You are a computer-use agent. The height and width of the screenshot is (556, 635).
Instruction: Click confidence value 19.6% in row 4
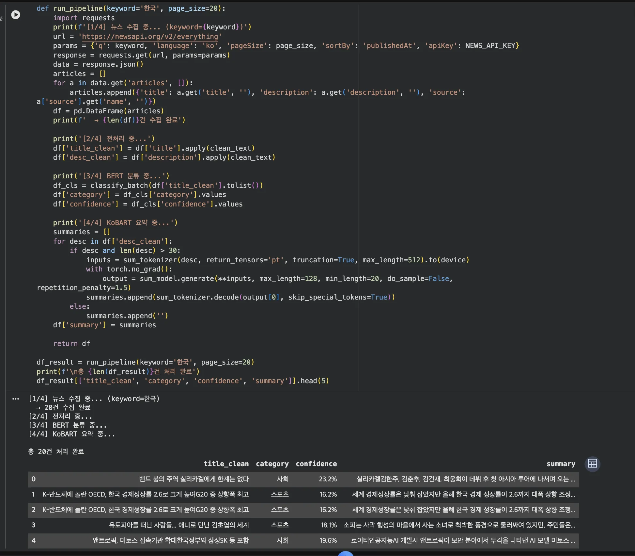pos(328,541)
